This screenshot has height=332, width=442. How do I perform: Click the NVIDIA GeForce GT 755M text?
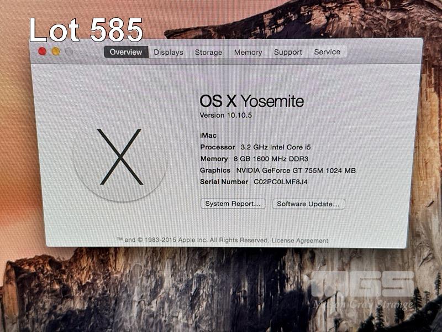[296, 170]
